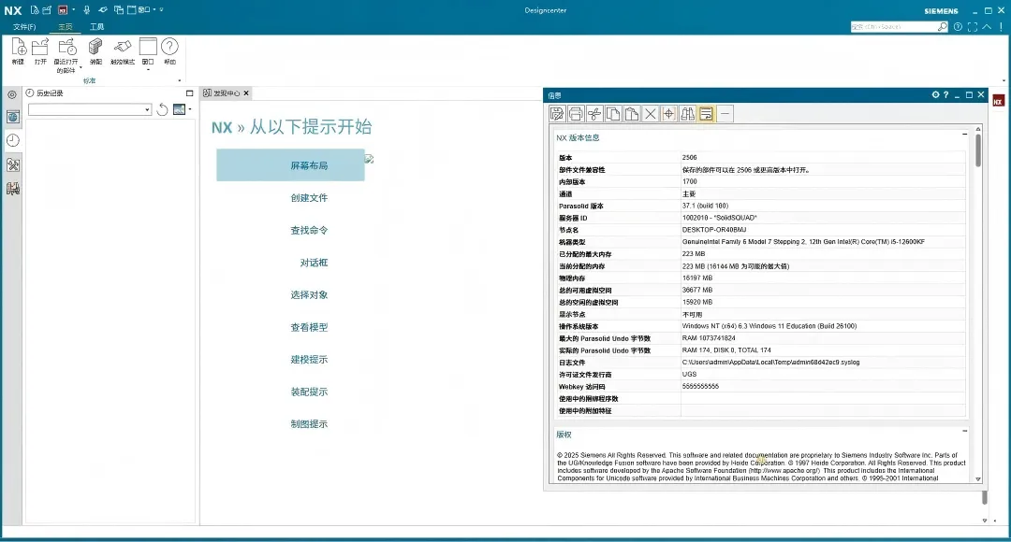The width and height of the screenshot is (1011, 542).
Task: Open the 创建文件 tip link
Action: [x=309, y=197]
